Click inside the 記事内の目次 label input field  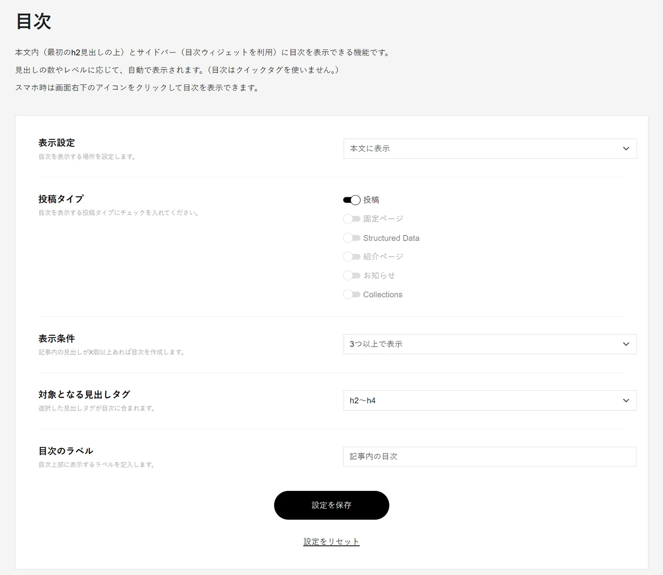490,456
